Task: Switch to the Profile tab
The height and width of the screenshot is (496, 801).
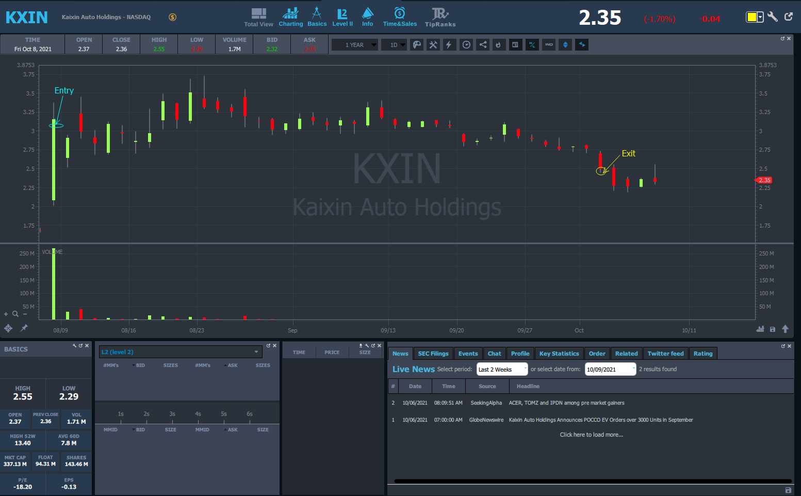Action: [520, 354]
